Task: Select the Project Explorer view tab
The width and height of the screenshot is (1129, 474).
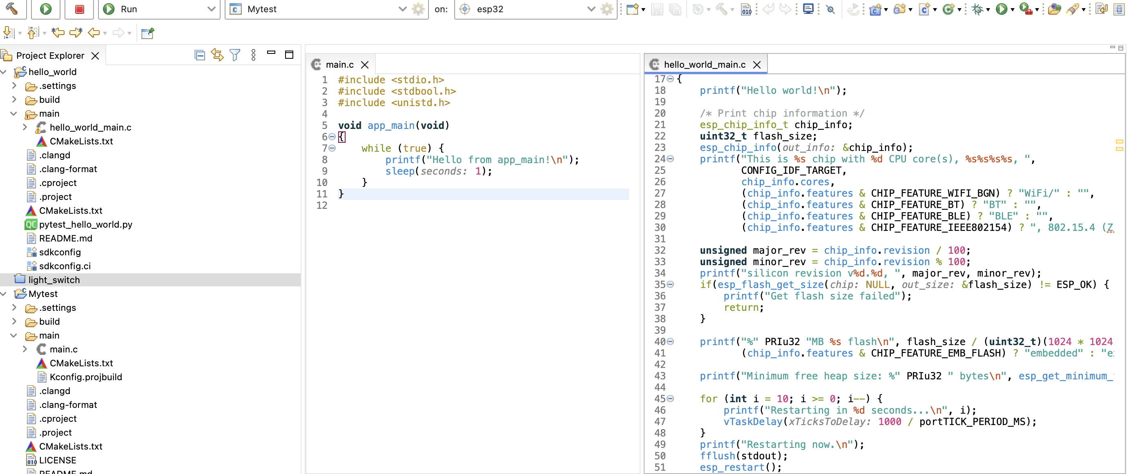Action: point(49,55)
